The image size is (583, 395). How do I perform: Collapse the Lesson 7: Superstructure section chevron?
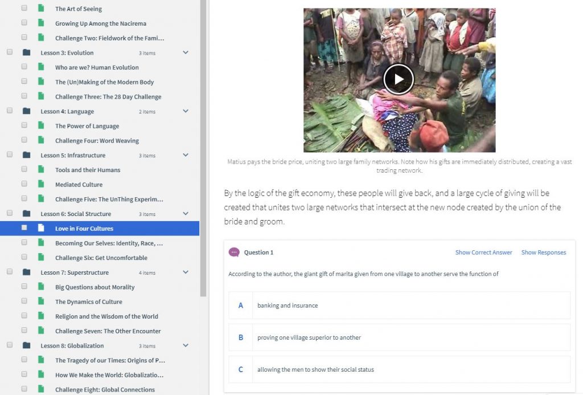click(186, 272)
